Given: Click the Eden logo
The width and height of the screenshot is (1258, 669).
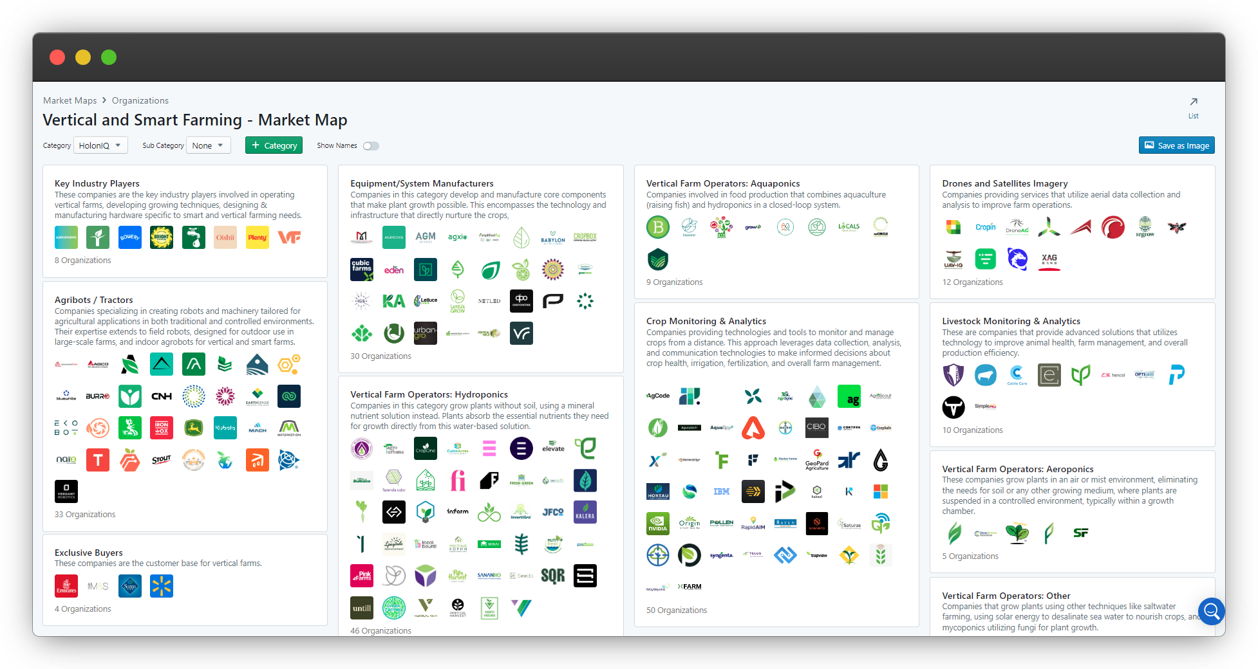Looking at the screenshot, I should coord(394,270).
